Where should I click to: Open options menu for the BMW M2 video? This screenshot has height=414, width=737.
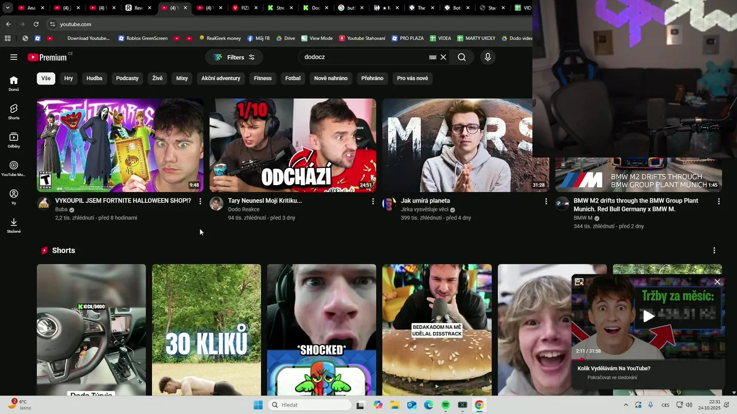pos(719,201)
